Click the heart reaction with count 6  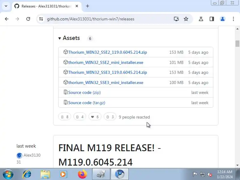(x=95, y=117)
